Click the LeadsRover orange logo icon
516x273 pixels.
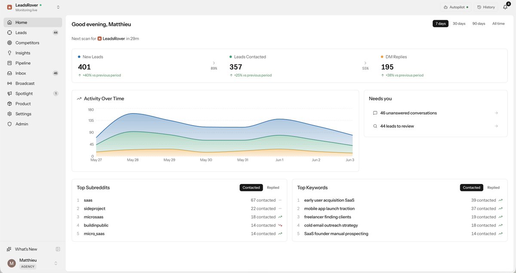pyautogui.click(x=9, y=7)
